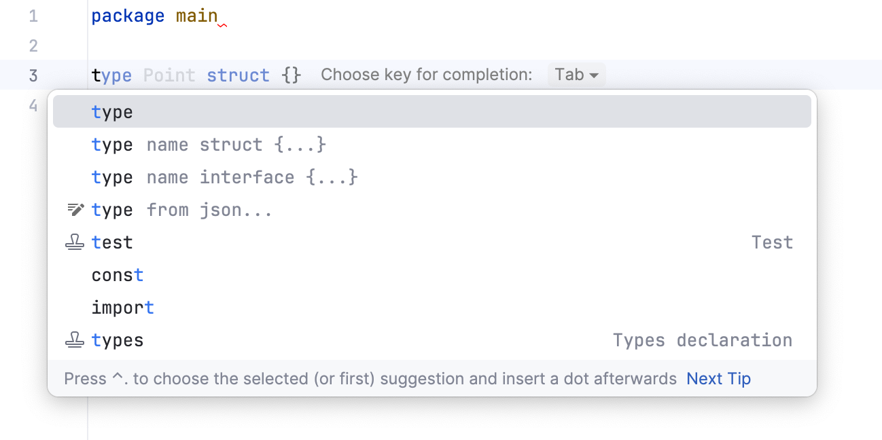Click the dropdown arrow on the Tab chooser
Viewport: 882px width, 440px height.
(x=593, y=75)
